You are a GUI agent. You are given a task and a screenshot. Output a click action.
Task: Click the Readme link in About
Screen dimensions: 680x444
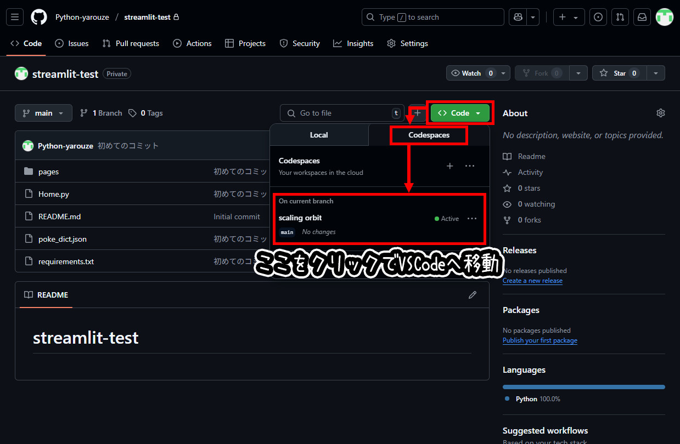(x=525, y=156)
